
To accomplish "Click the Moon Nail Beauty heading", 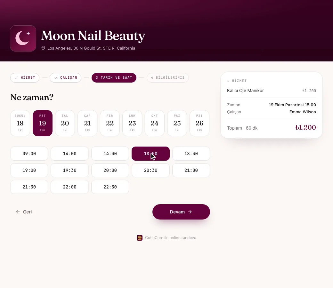I will (x=93, y=36).
